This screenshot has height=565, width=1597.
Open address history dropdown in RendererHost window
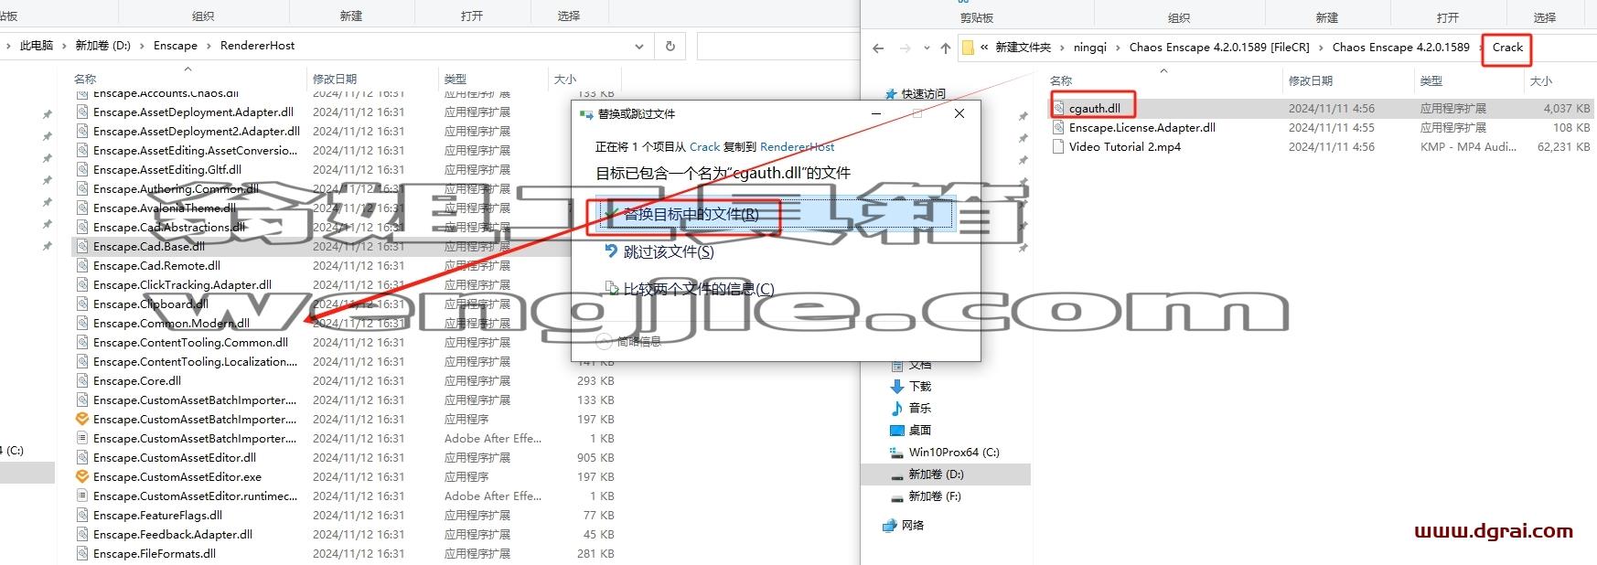[x=639, y=46]
